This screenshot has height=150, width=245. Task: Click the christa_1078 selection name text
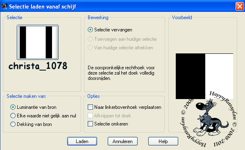coord(38,66)
